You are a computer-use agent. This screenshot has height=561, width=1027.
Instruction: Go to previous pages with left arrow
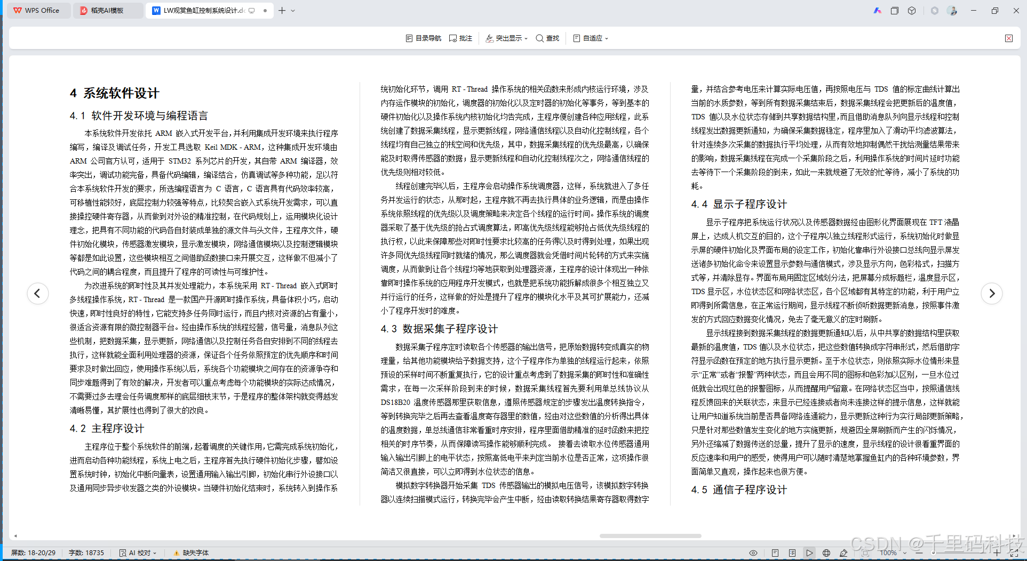point(37,293)
